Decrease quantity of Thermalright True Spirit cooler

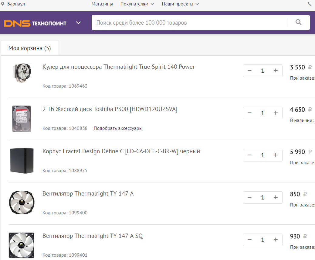pos(249,71)
